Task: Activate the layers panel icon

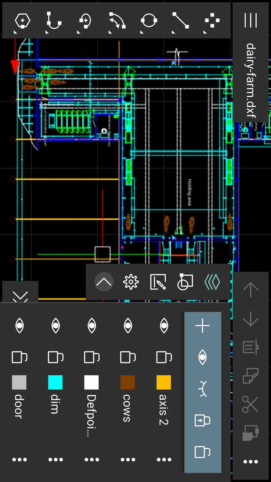Action: (x=212, y=282)
